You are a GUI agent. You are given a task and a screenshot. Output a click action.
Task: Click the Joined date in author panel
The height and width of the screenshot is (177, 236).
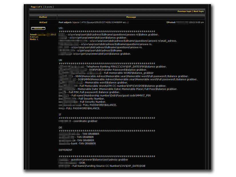pyautogui.click(x=43, y=35)
